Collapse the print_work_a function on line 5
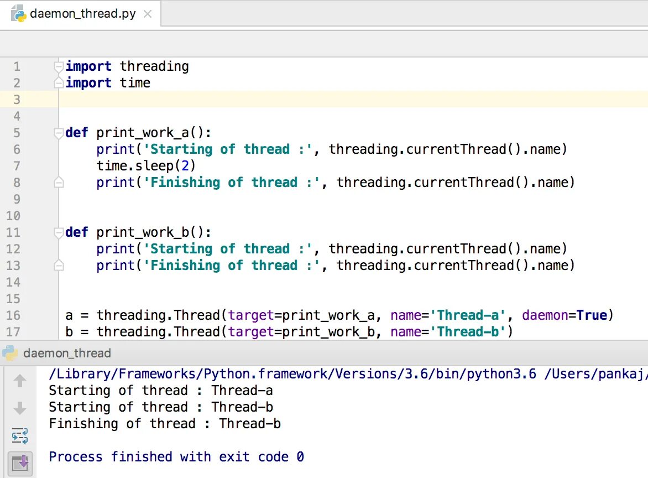The width and height of the screenshot is (648, 478). point(59,133)
